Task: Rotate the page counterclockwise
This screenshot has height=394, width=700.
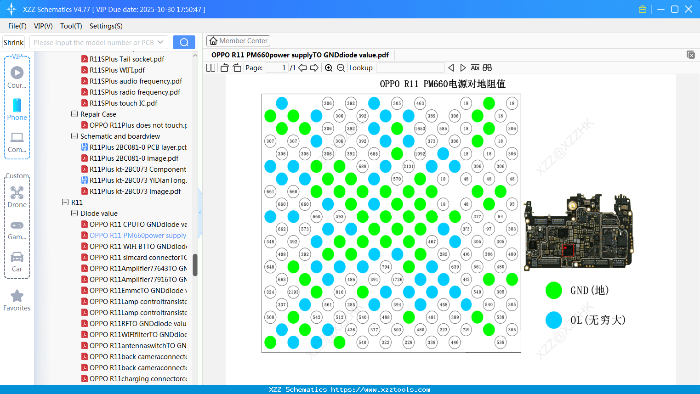Action: click(x=224, y=68)
